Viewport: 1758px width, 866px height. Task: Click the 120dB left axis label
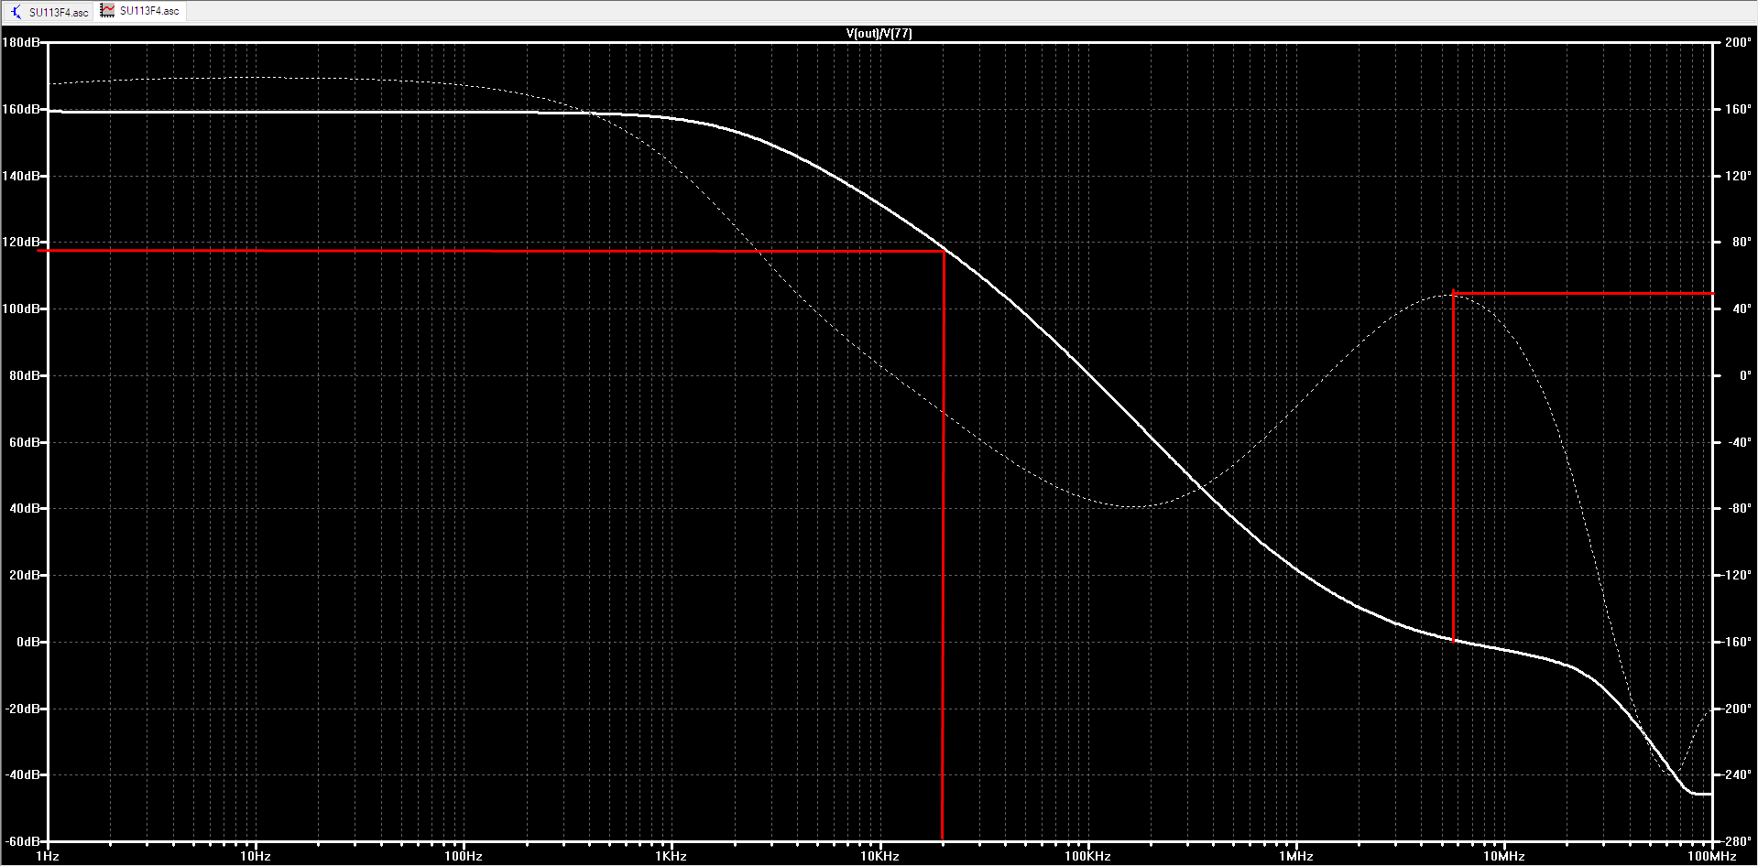(x=21, y=243)
